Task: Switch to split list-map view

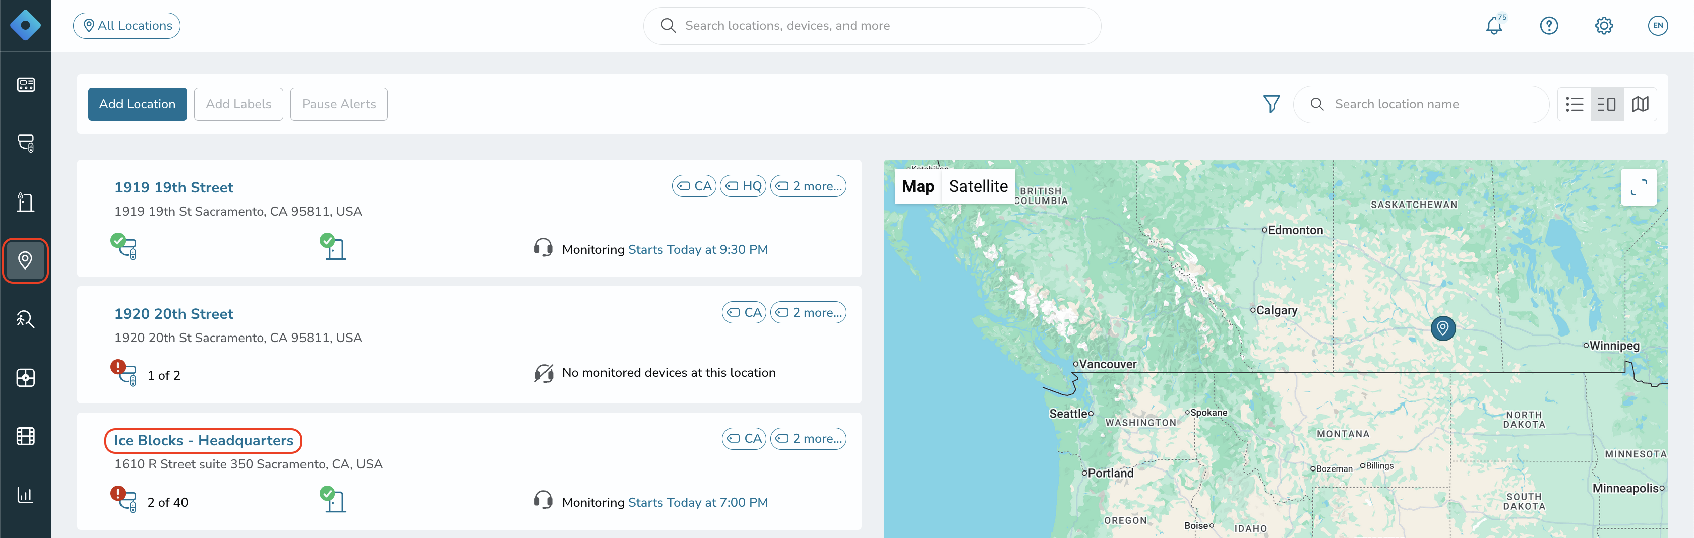Action: tap(1607, 104)
